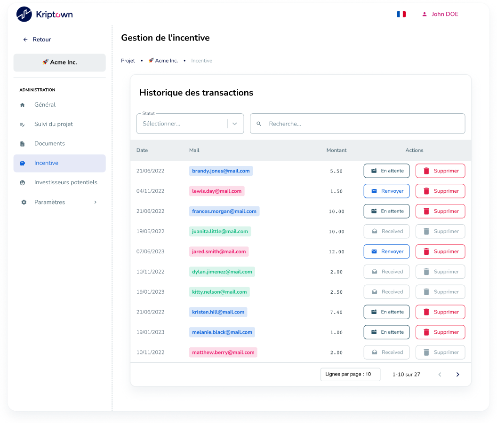
Task: Open the Statut filter dropdown
Action: [x=190, y=124]
